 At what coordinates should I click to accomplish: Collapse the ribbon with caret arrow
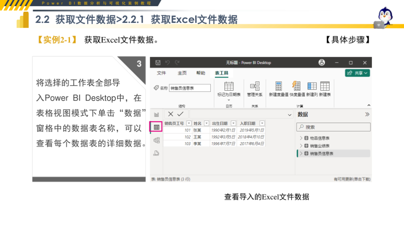click(369, 105)
